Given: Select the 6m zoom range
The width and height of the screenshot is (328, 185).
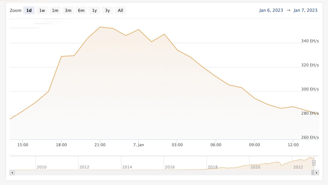Looking at the screenshot, I should click(81, 11).
